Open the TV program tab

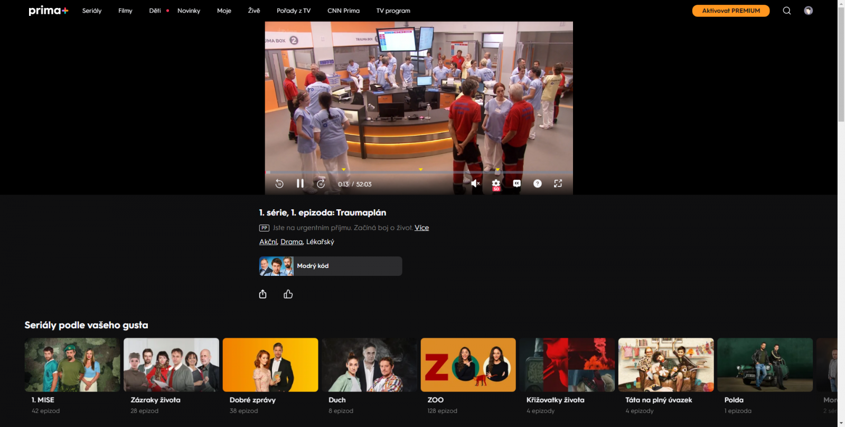pos(393,11)
